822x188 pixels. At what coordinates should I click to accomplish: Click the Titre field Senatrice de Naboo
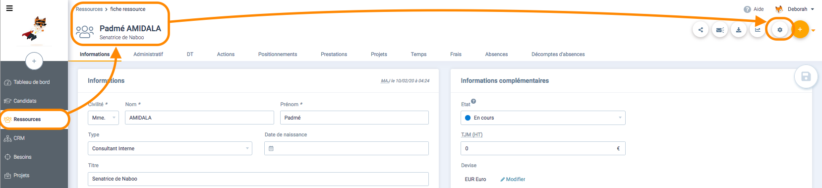pyautogui.click(x=258, y=179)
